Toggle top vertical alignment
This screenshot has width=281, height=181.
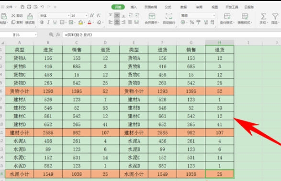pos(111,16)
